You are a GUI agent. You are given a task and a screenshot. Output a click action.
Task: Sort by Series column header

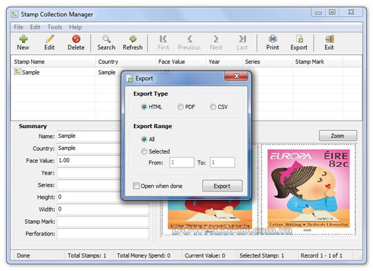tap(267, 62)
